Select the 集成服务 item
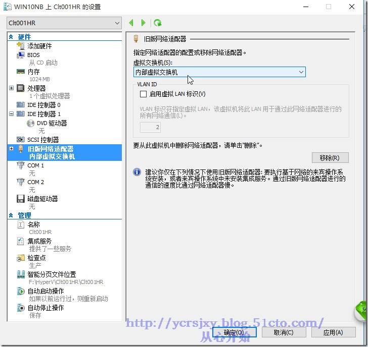 (x=39, y=241)
